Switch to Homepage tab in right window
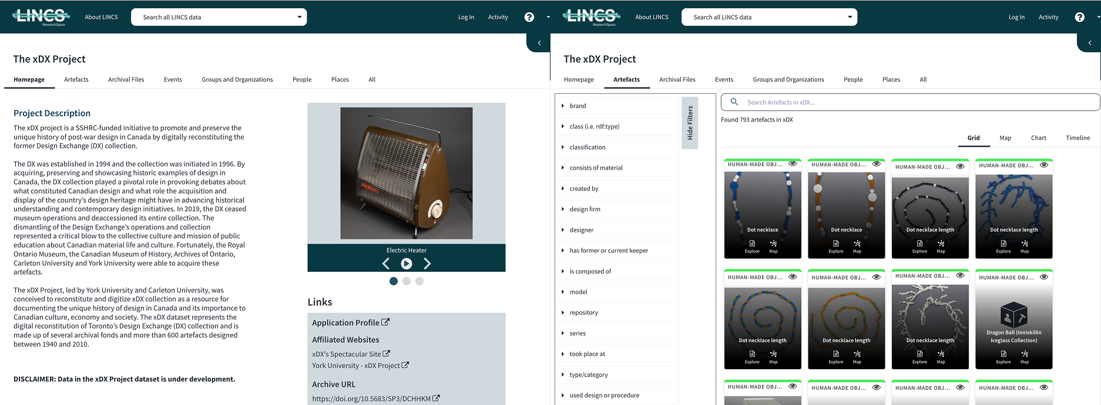 pyautogui.click(x=579, y=79)
